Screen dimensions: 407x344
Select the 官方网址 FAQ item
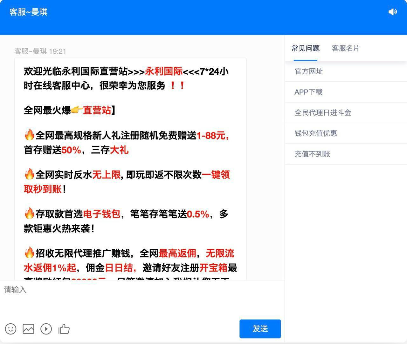309,71
